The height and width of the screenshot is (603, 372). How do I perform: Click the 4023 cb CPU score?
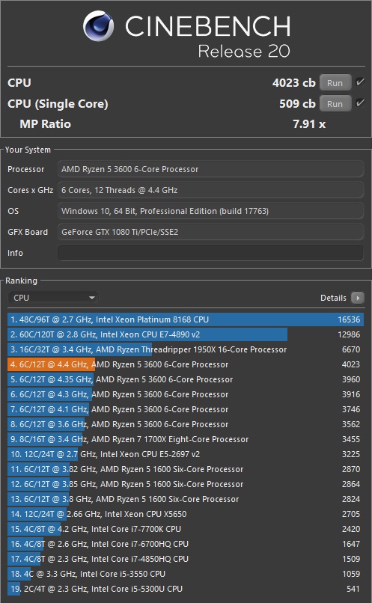[x=294, y=83]
